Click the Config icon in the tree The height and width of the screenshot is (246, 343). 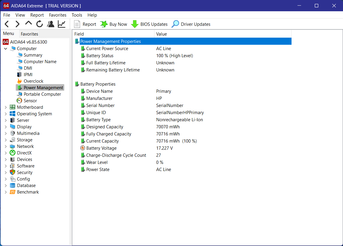coord(12,179)
